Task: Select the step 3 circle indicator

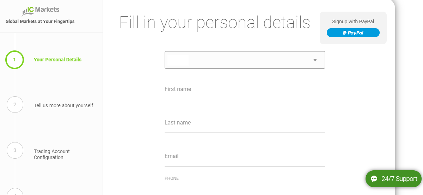Action: 15,150
